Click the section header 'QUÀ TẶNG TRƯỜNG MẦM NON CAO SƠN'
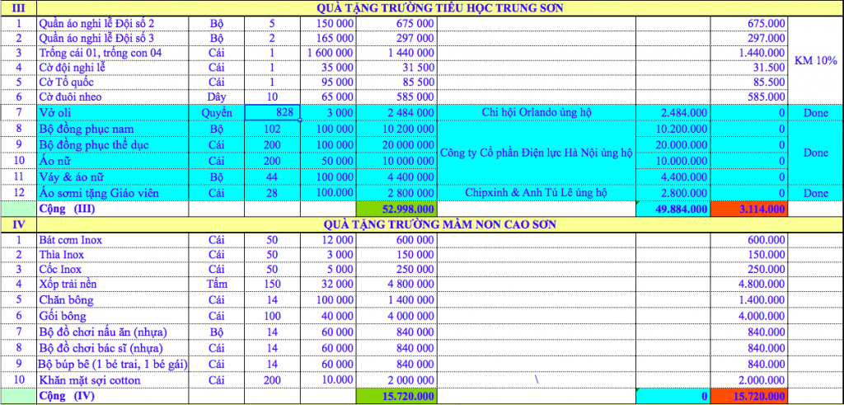The image size is (844, 405). coord(440,224)
